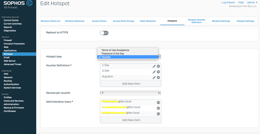260x134 pixels.
Task: Edit the 2 DNI voucher definition
Action: coord(154,72)
